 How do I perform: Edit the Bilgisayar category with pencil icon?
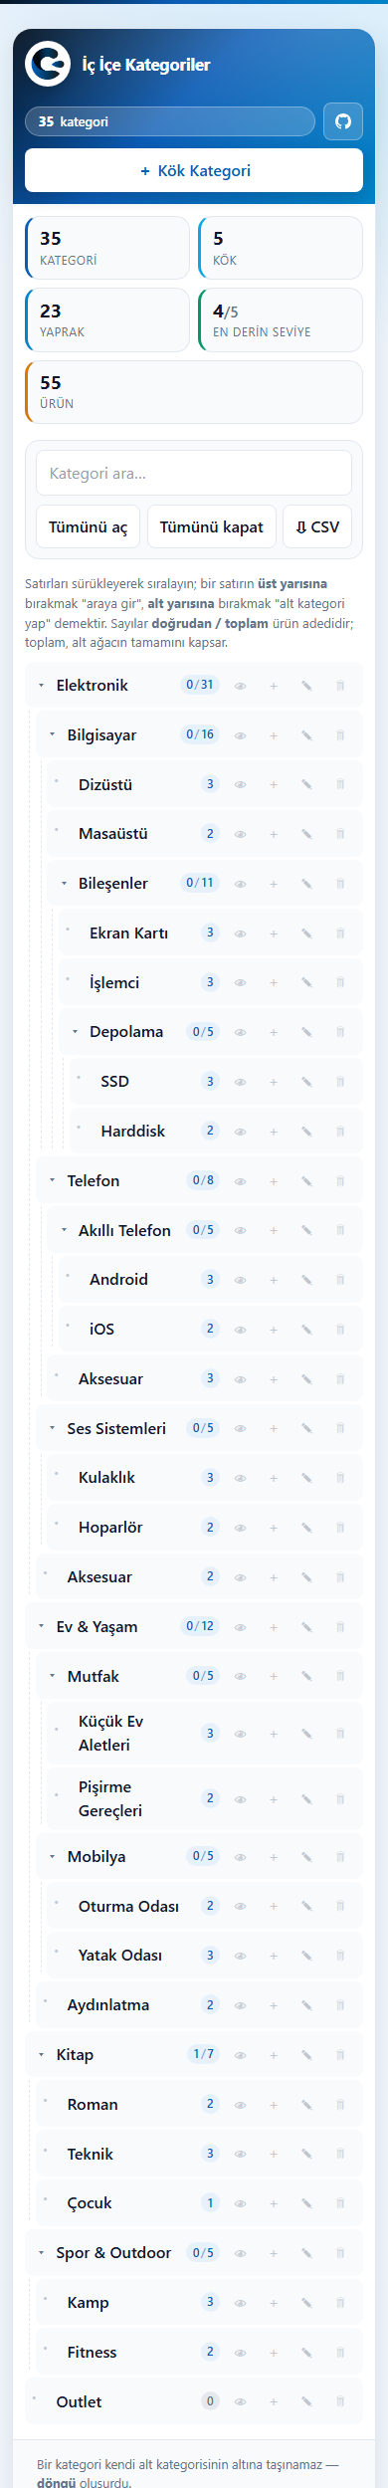[306, 735]
